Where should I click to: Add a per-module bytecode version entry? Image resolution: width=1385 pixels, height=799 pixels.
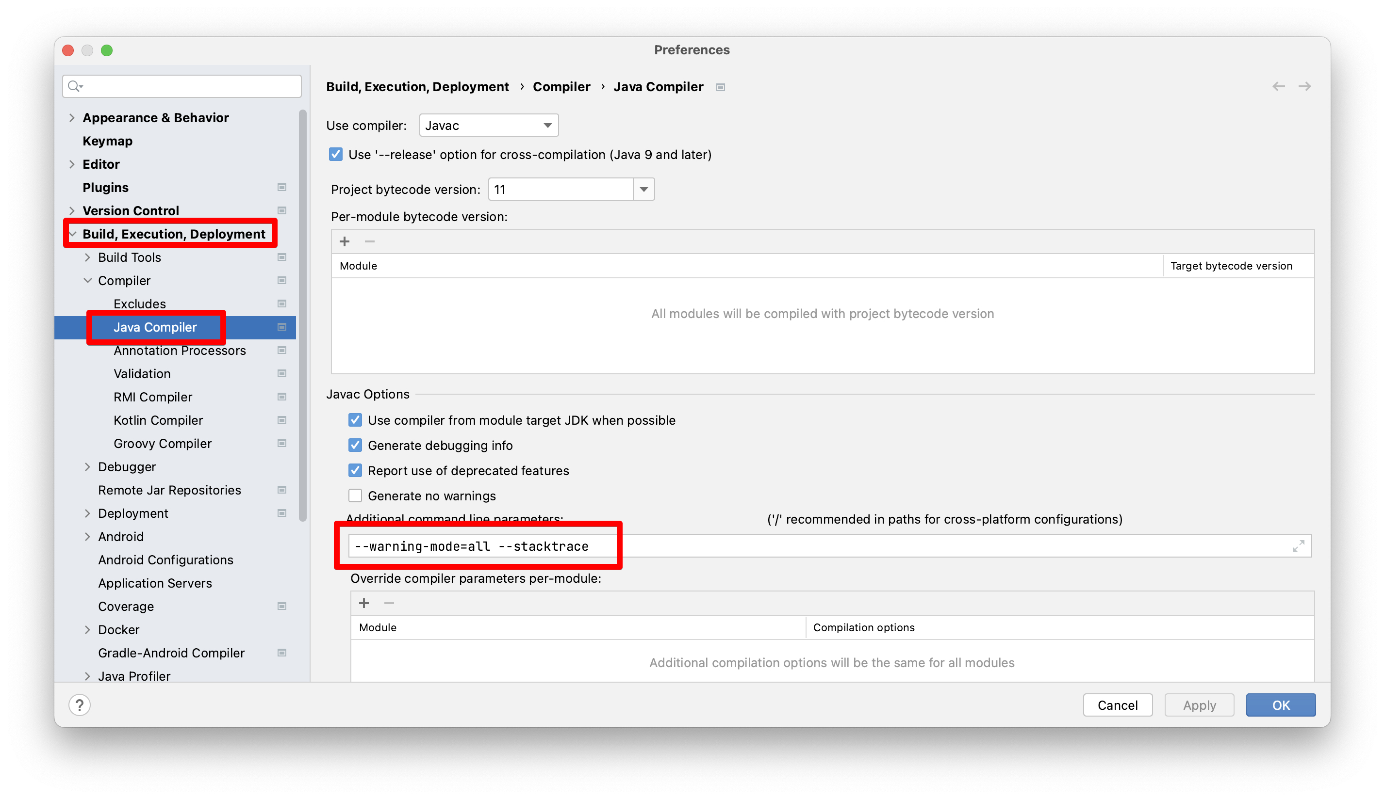(345, 241)
